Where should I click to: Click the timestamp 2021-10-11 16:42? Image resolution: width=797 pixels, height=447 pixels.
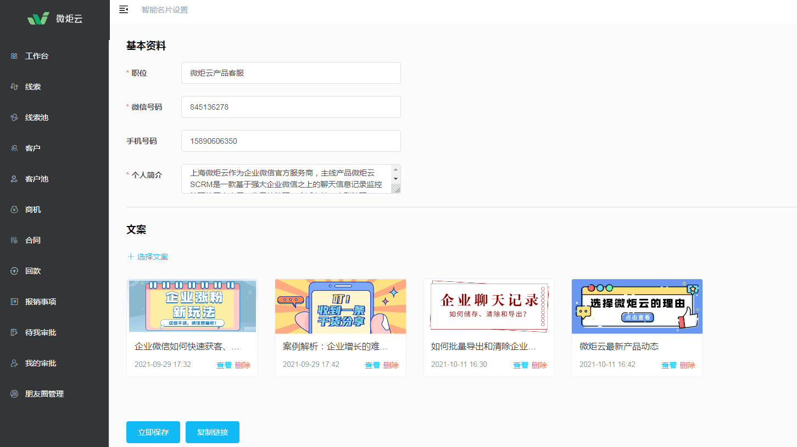point(607,364)
